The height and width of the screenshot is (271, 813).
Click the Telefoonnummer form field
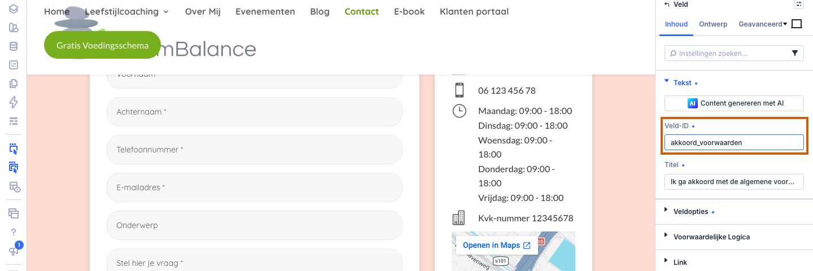(x=255, y=150)
